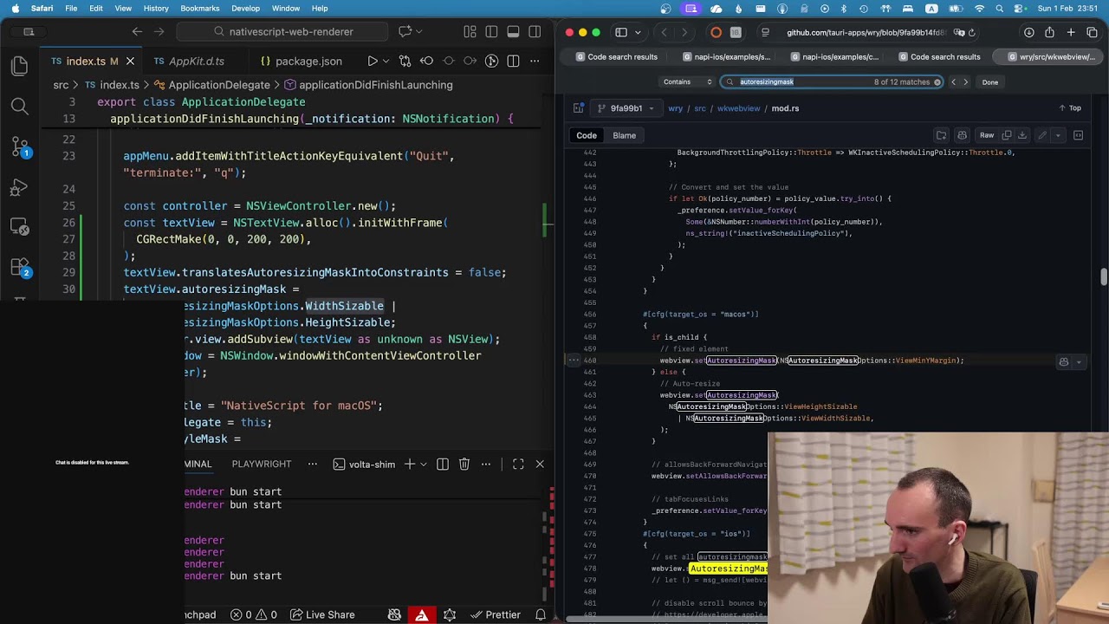Image resolution: width=1109 pixels, height=624 pixels.
Task: Toggle the VS Code bottom panel
Action: click(x=513, y=32)
